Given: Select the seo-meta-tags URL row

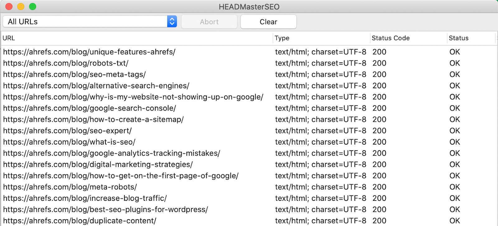Looking at the screenshot, I should click(74, 75).
